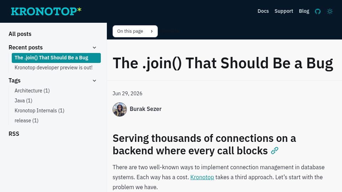Open Kronotop developer preview is out! post
The width and height of the screenshot is (342, 192).
[x=53, y=68]
